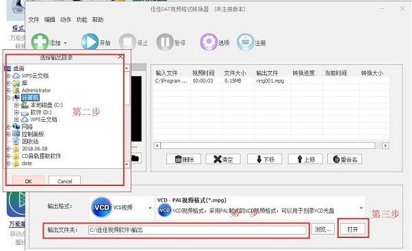The height and width of the screenshot is (251, 412).
Task: Click the 注册 register basket icon
Action: pyautogui.click(x=246, y=42)
